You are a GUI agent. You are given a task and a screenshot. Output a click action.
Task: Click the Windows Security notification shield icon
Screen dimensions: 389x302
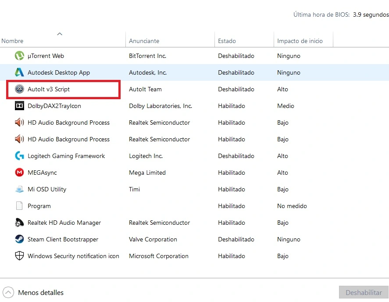click(x=19, y=256)
